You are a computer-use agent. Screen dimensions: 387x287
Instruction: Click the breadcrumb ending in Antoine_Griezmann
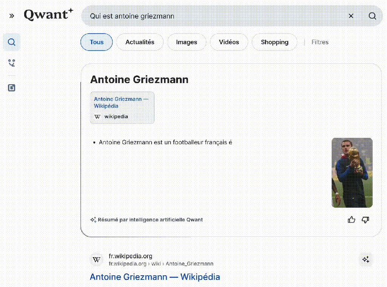(161, 264)
